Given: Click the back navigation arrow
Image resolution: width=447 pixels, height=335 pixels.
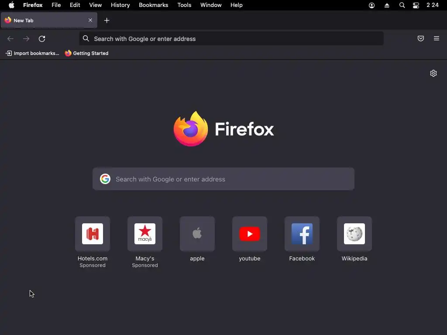Looking at the screenshot, I should coord(10,39).
